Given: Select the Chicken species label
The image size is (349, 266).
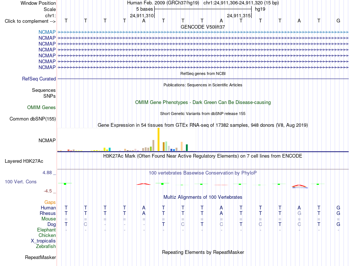Looking at the screenshot, I should 47,235.
